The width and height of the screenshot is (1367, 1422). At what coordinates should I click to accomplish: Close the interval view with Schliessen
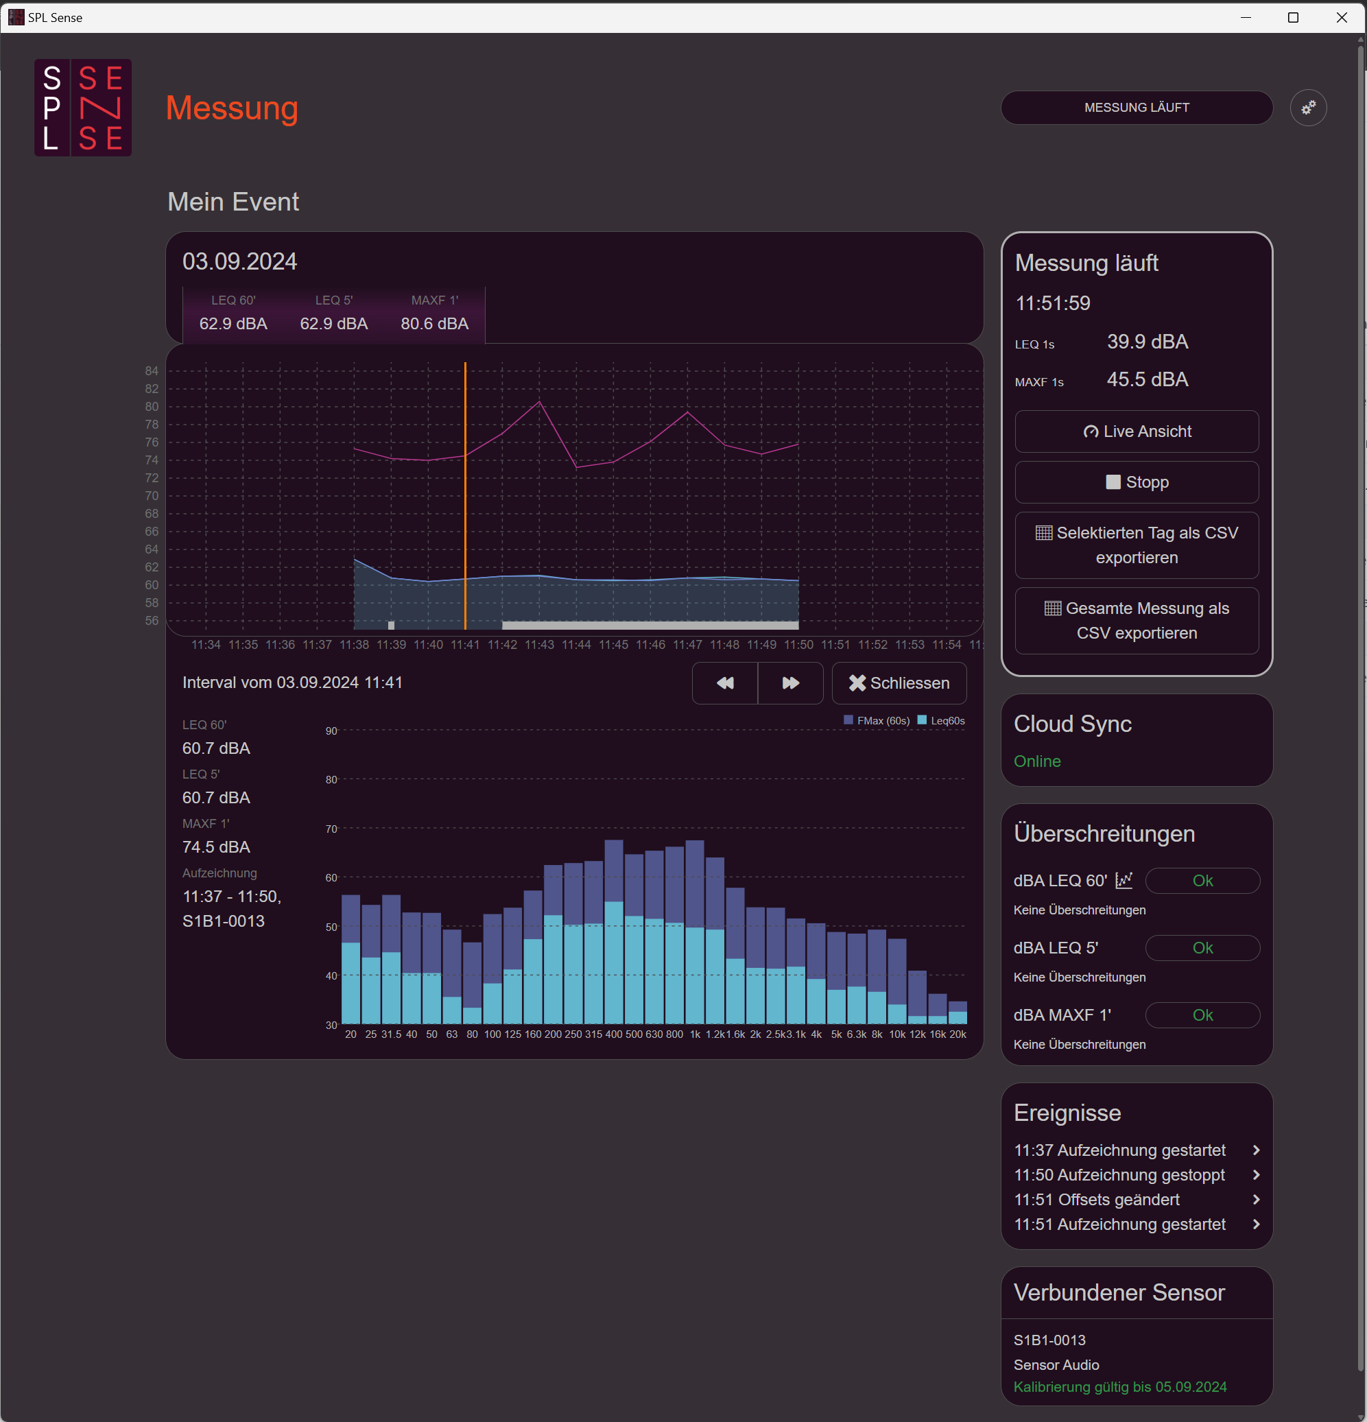click(x=899, y=683)
